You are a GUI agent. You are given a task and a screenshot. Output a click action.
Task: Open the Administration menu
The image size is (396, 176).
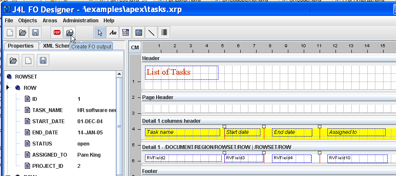pyautogui.click(x=81, y=21)
